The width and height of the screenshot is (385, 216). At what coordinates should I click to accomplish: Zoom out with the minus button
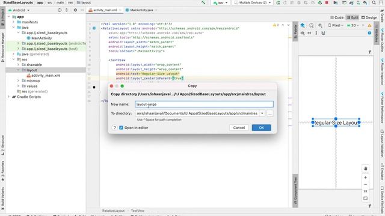click(x=365, y=184)
